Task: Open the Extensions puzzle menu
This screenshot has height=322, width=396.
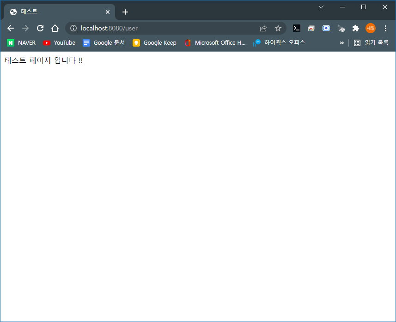Action: pos(356,28)
